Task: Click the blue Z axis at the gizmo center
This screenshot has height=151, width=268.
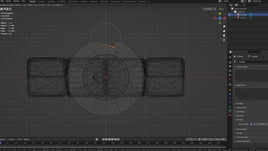Action: [x=220, y=18]
